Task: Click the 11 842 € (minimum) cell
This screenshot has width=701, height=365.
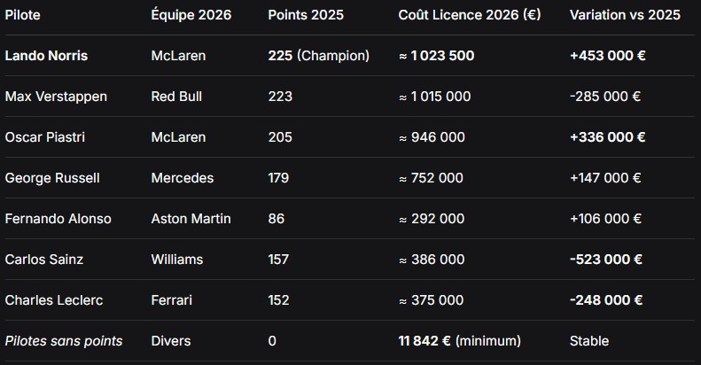Action: click(x=459, y=341)
